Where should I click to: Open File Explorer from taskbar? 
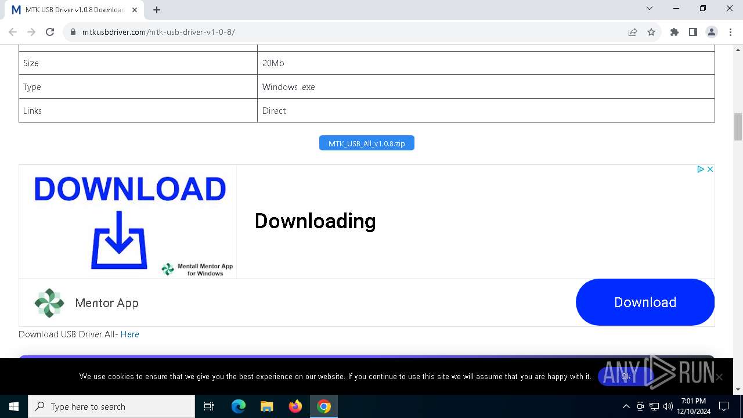pos(267,406)
